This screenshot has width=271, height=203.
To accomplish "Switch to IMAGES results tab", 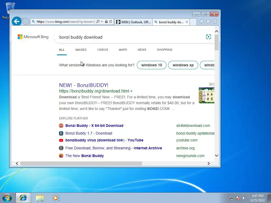I will point(81,50).
